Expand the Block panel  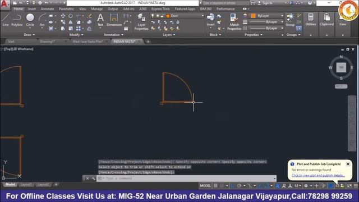[215, 35]
